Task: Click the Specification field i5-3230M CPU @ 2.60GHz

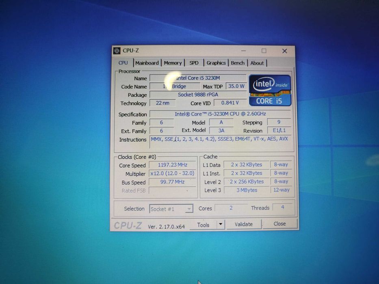Action: (x=220, y=114)
